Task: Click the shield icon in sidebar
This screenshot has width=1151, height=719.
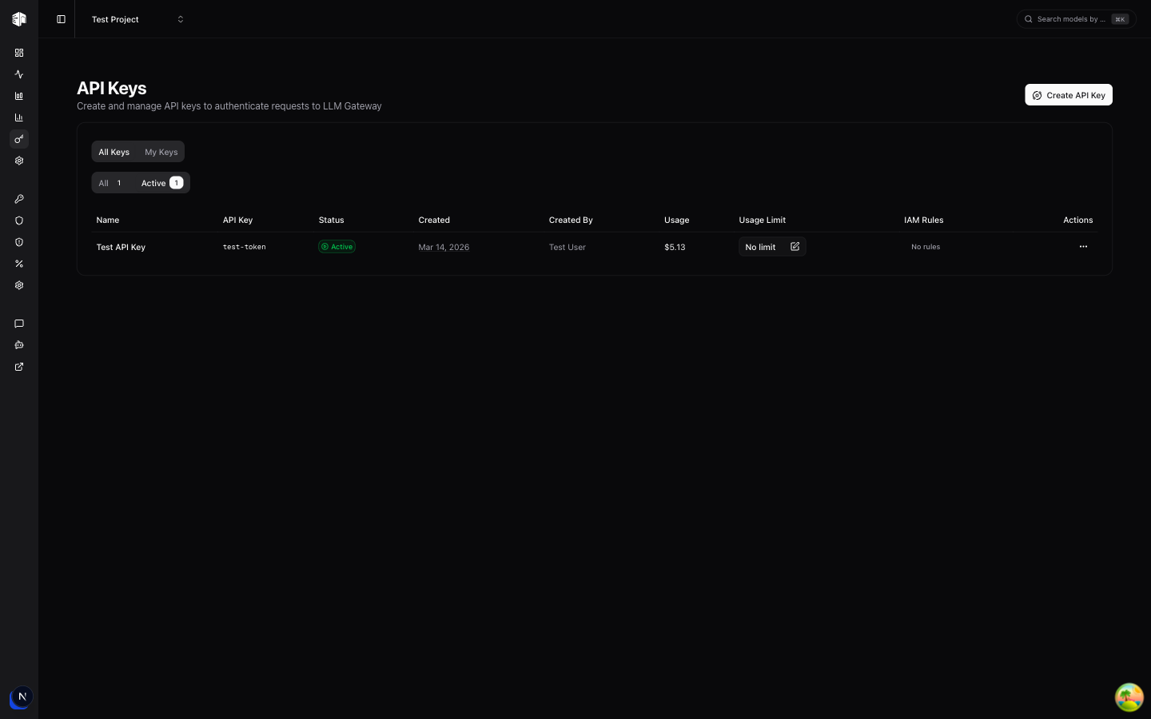Action: click(x=19, y=220)
